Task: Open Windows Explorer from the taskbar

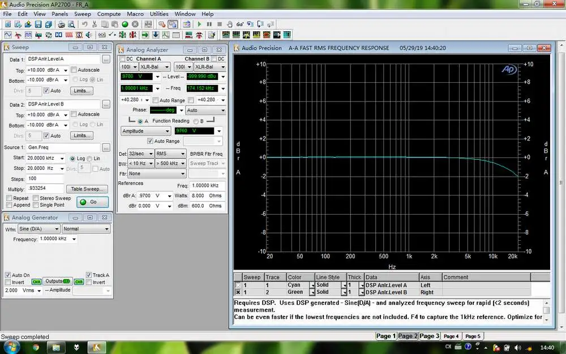Action: point(56,348)
